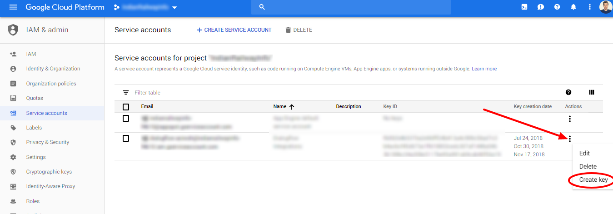This screenshot has height=214, width=613.
Task: Click the Roles hat icon
Action: [13, 201]
